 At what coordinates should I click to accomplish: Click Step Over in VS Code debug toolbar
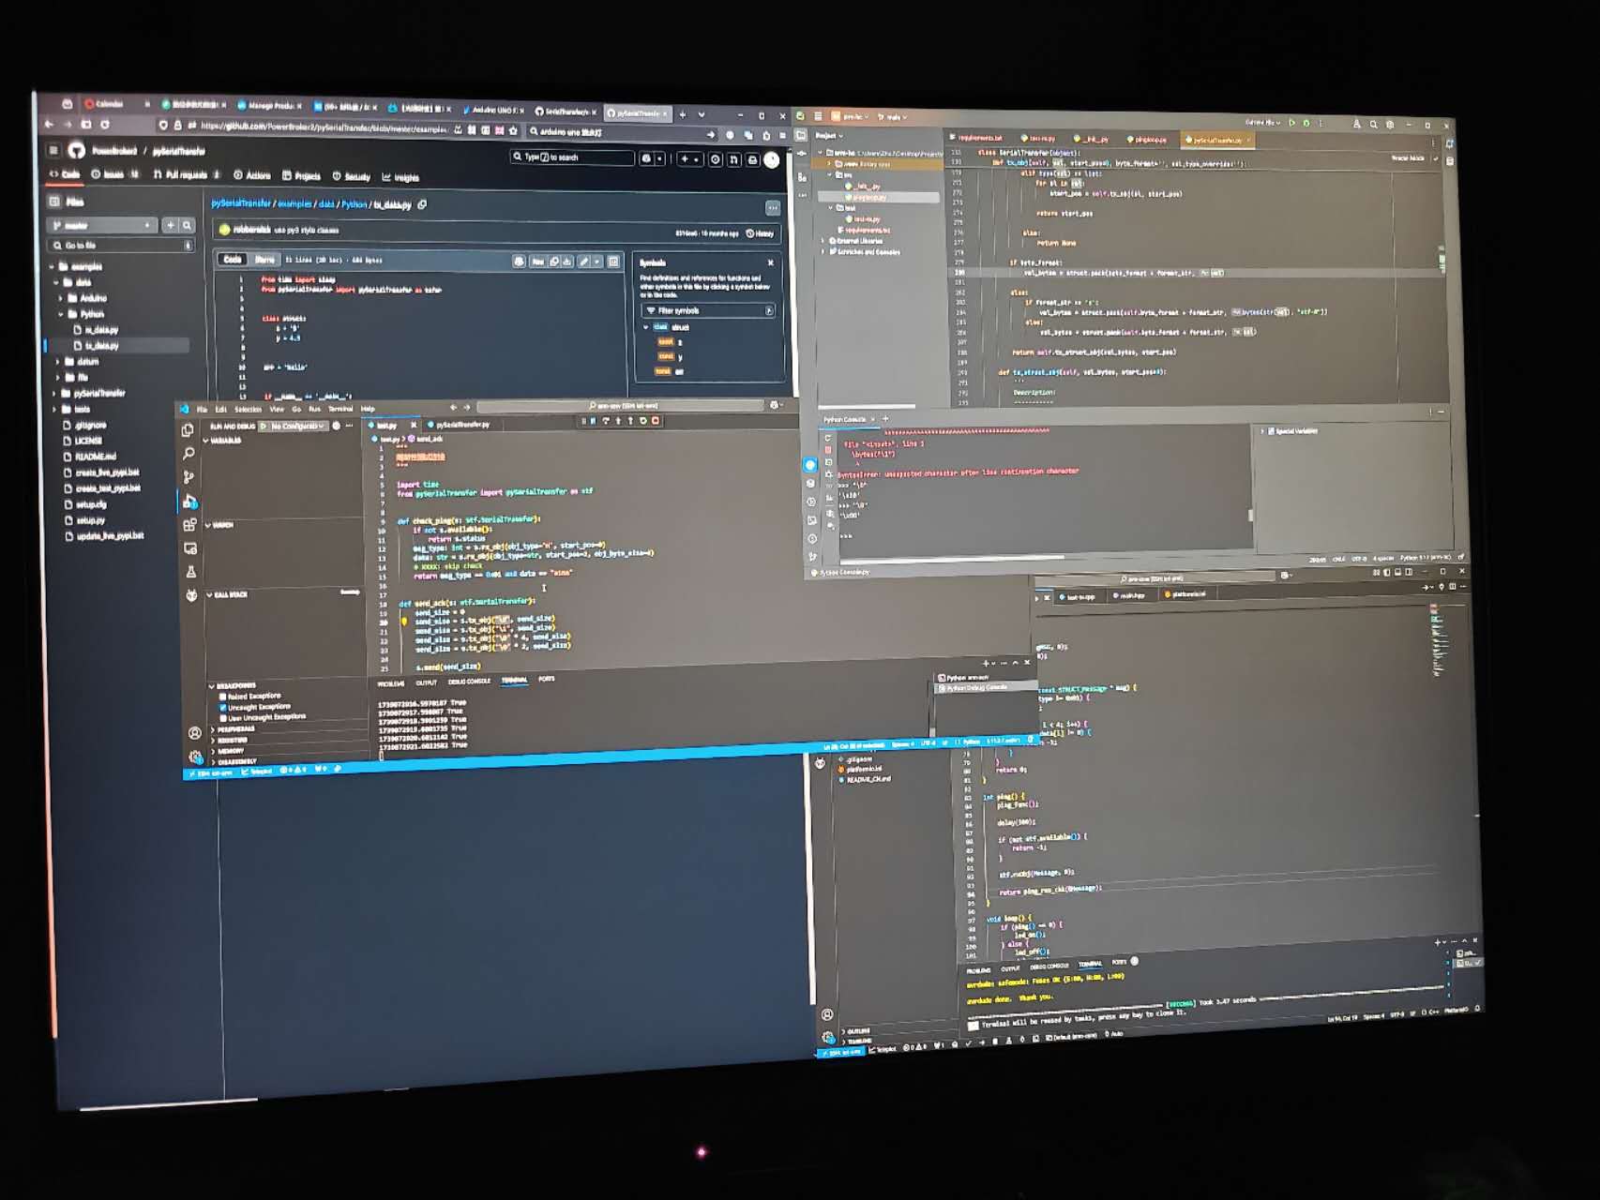(x=606, y=421)
